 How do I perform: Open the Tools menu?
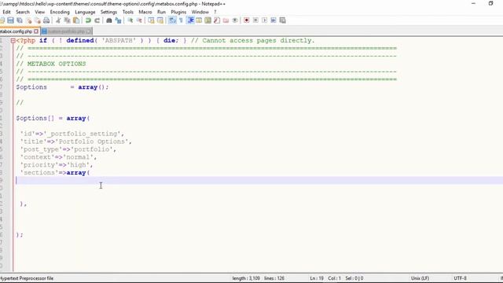[x=127, y=12]
